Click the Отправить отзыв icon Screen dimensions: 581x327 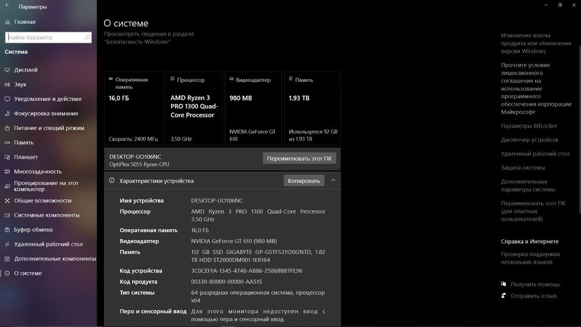point(504,296)
